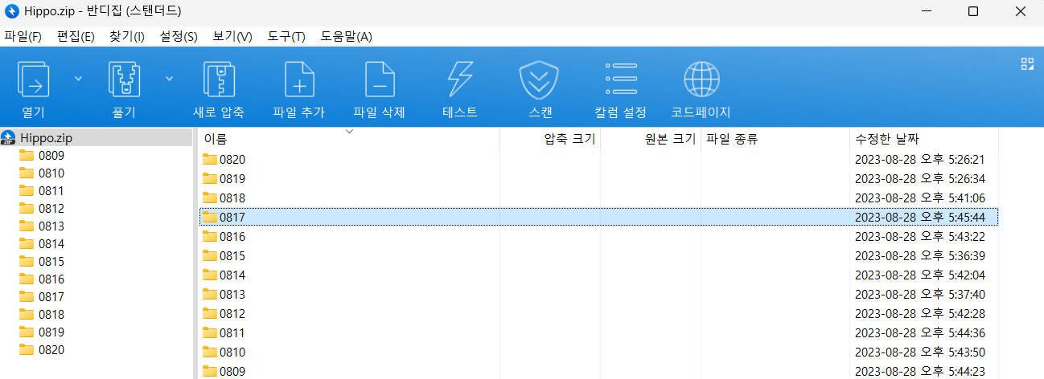Maximize the Bandizip window
This screenshot has height=379, width=1044.
pos(972,11)
